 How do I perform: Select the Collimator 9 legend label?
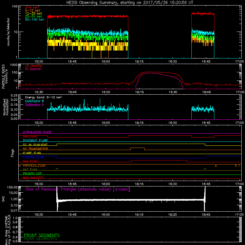(x=34, y=105)
